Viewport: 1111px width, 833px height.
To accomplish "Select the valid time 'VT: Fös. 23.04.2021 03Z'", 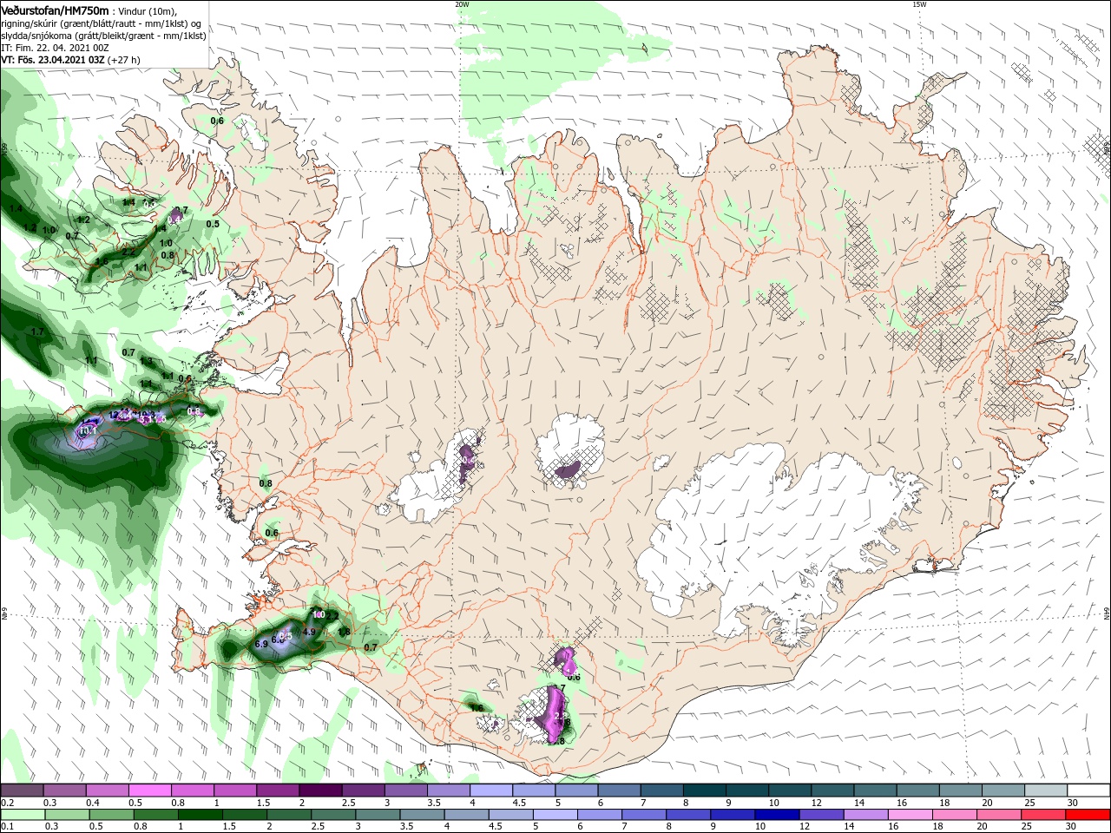I will coord(53,60).
